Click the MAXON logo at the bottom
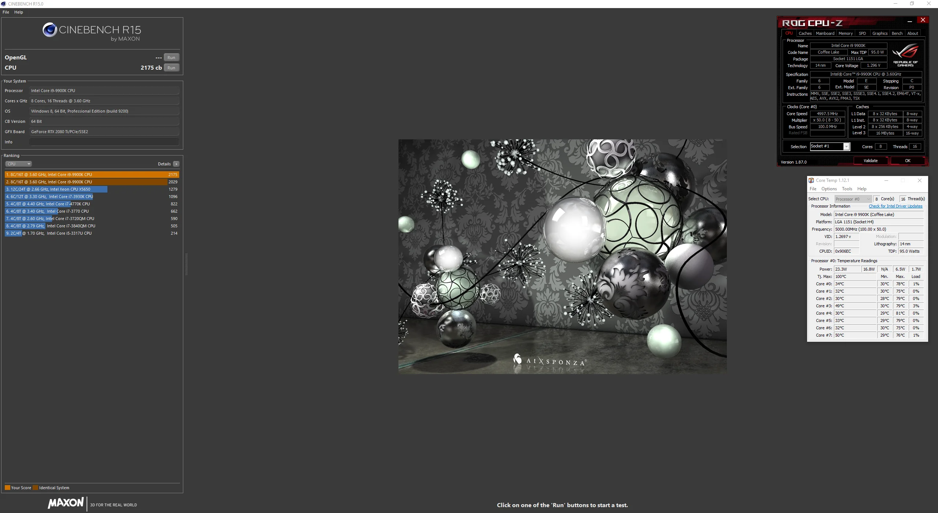This screenshot has height=513, width=938. click(x=66, y=503)
